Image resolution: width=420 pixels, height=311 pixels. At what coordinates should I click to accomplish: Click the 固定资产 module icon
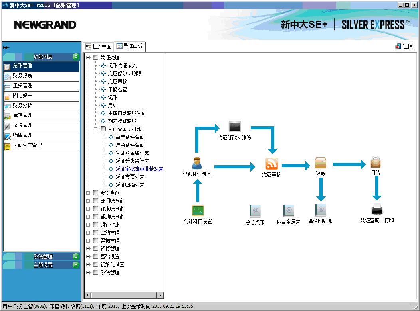[x=8, y=96]
